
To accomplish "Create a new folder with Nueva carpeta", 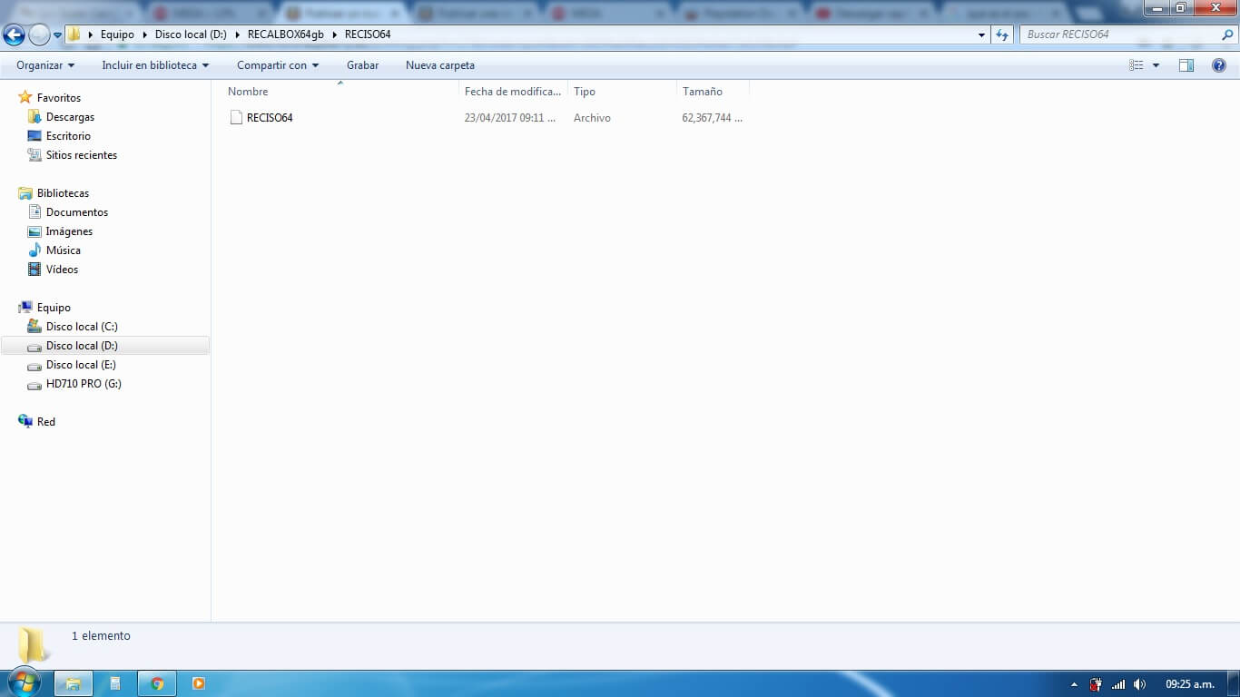I will point(439,65).
